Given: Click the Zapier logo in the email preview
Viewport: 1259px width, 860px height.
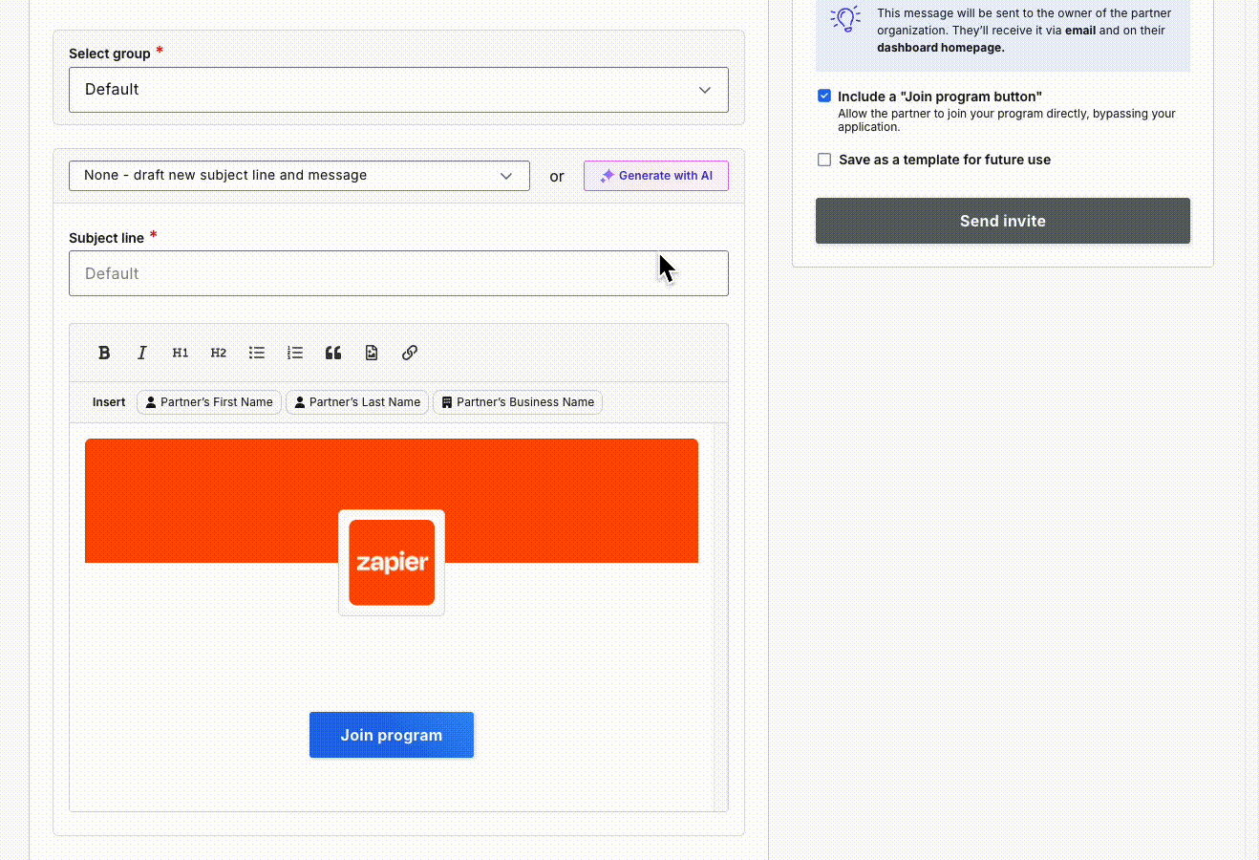Looking at the screenshot, I should 392,562.
